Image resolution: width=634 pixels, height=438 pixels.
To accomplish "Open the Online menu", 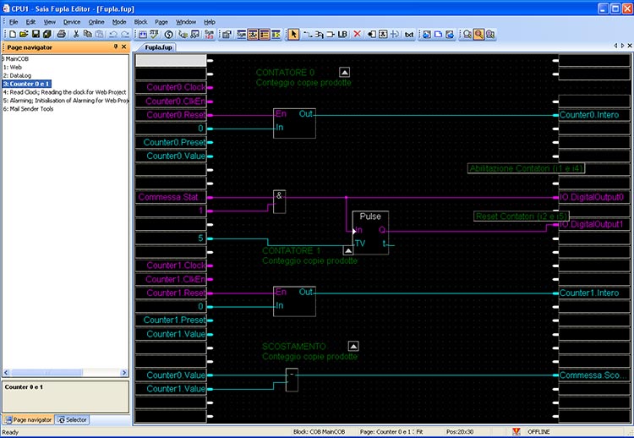I will click(96, 22).
